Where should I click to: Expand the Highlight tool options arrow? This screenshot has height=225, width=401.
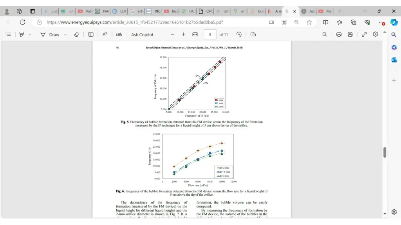pyautogui.click(x=30, y=34)
